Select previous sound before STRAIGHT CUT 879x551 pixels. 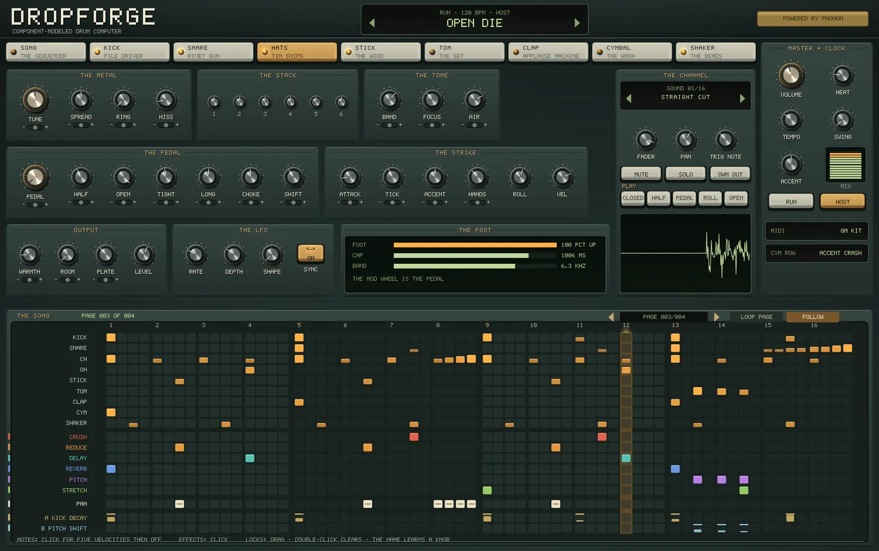[629, 98]
